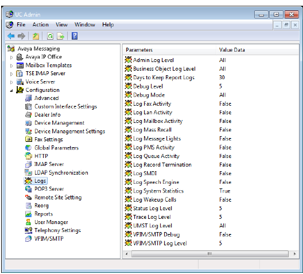
Task: Select the Admin Log Level parameter
Action: 153,60
